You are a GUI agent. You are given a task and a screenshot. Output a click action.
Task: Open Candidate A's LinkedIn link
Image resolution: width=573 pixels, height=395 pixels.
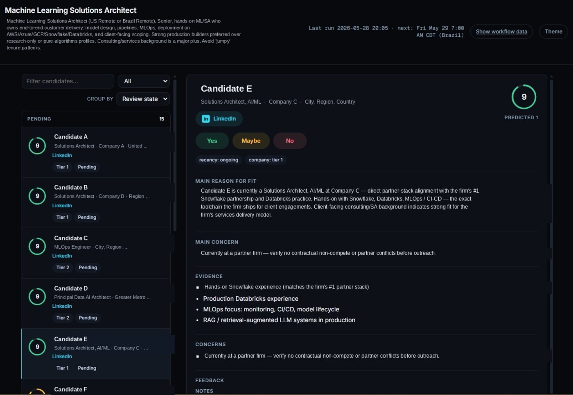click(x=62, y=155)
